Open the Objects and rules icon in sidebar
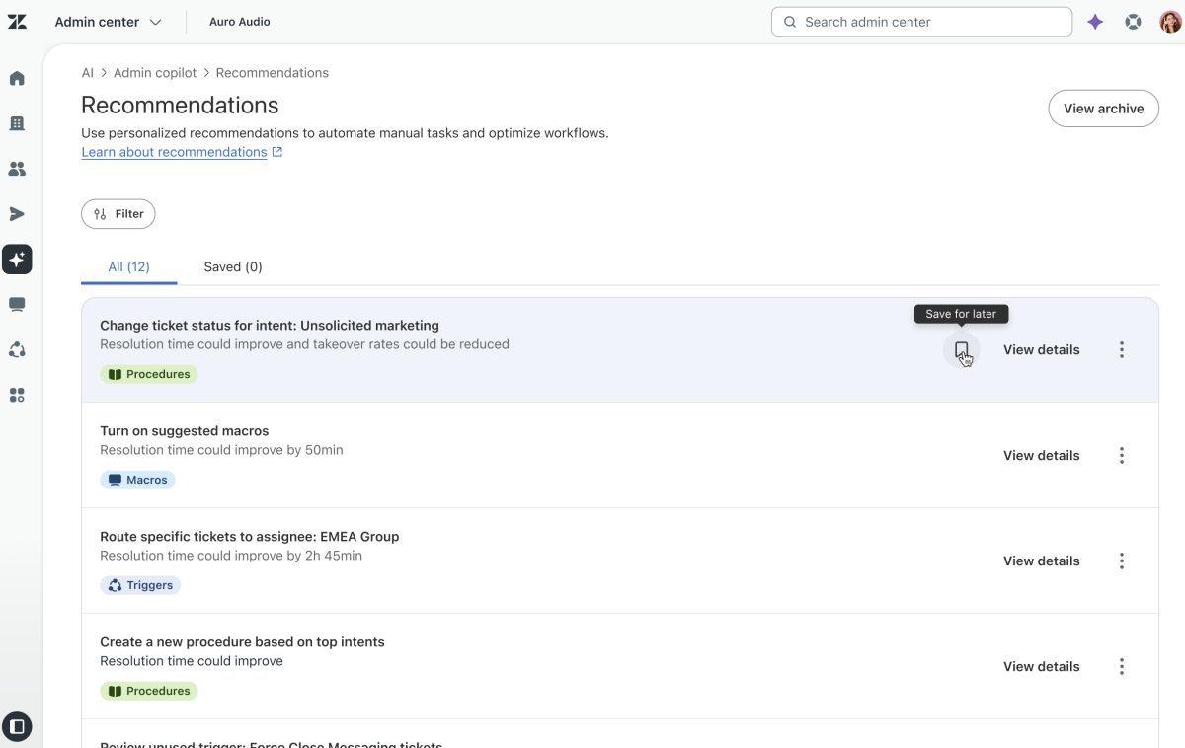 (x=17, y=350)
